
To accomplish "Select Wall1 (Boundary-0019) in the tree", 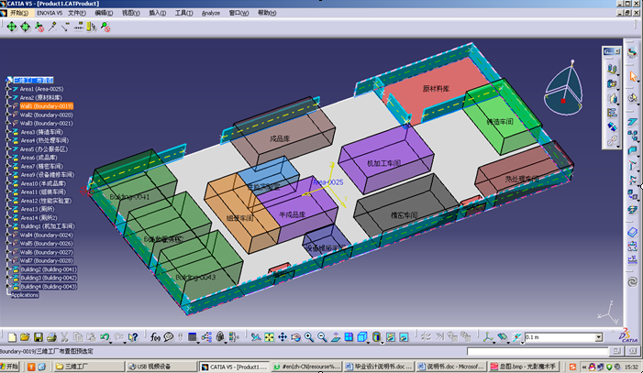I will 46,106.
